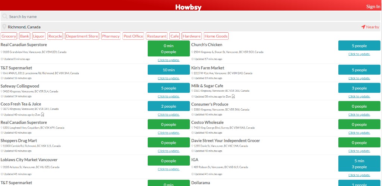Choose the Department Store filter

pyautogui.click(x=82, y=36)
